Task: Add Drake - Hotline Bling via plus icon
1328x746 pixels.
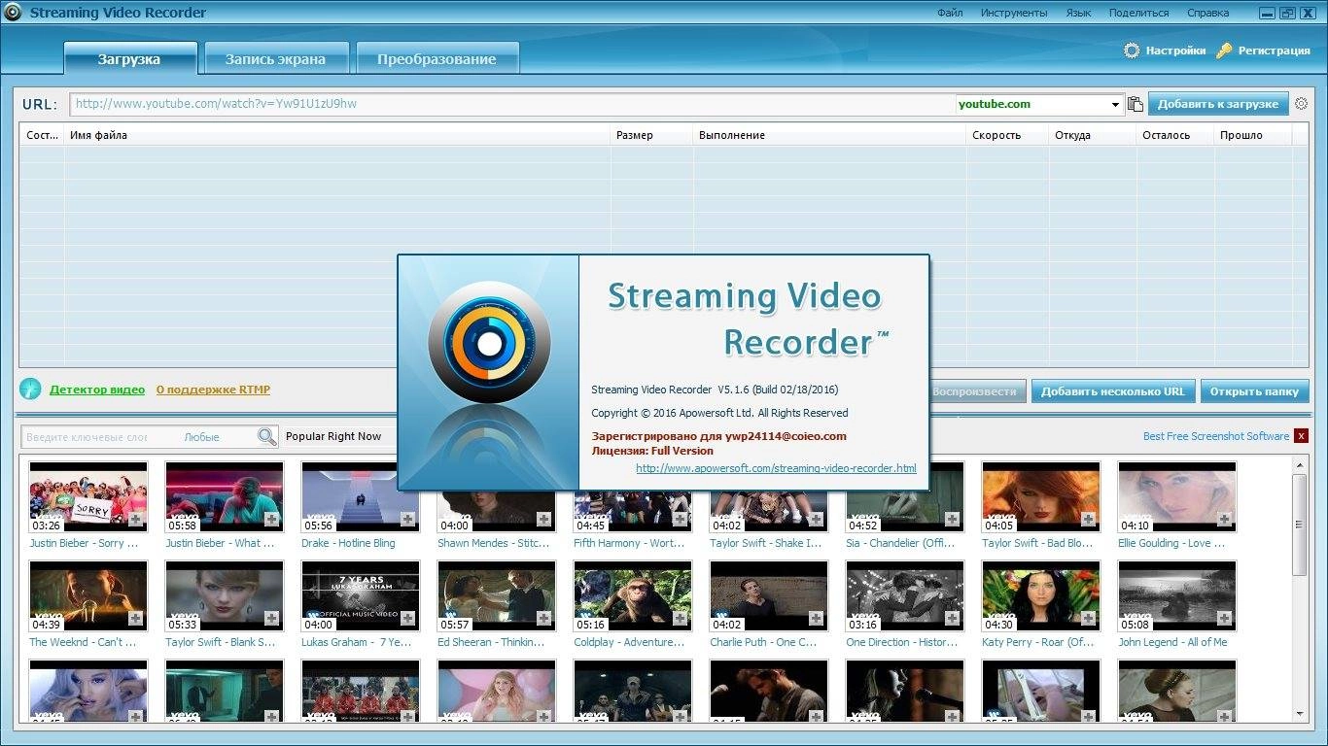Action: 407,520
